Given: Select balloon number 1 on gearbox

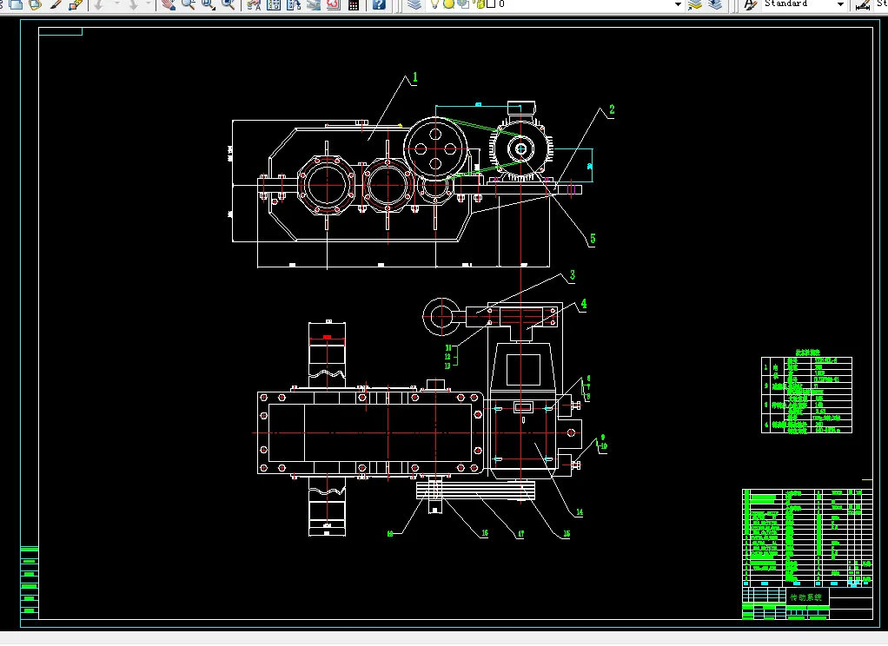Looking at the screenshot, I should (415, 77).
